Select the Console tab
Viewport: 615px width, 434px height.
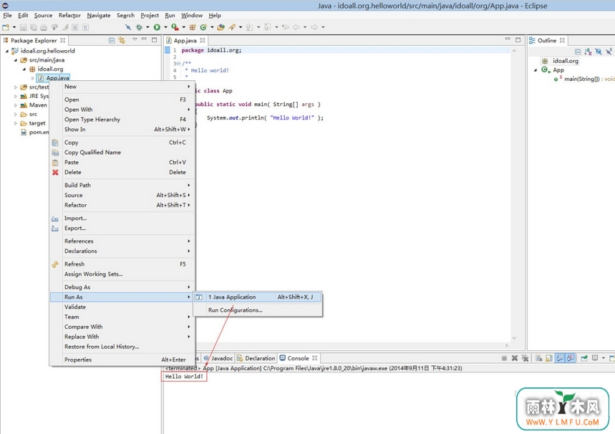click(x=298, y=358)
